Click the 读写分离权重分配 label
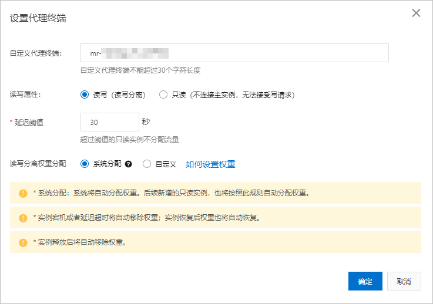This screenshot has width=433, height=304. pos(38,164)
